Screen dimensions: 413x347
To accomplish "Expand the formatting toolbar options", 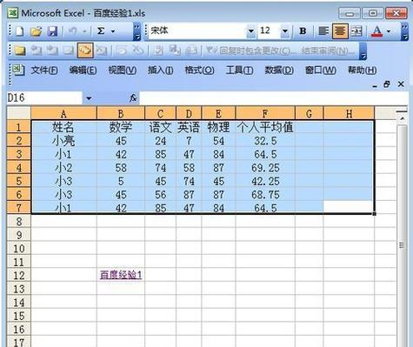I will (404, 32).
